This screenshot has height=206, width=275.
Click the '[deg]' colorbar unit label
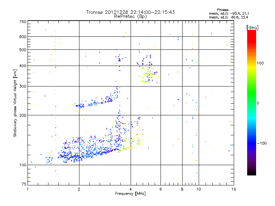click(252, 27)
